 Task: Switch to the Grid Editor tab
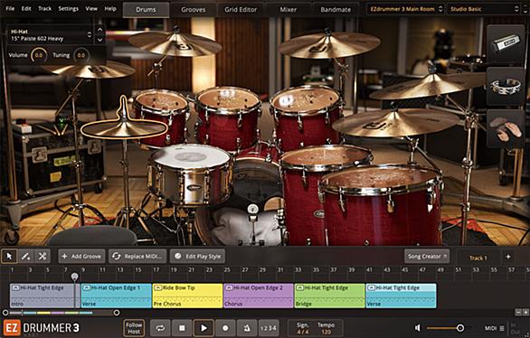(241, 10)
